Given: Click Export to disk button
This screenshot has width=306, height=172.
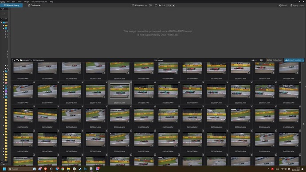Looking at the screenshot, I should click(x=293, y=60).
